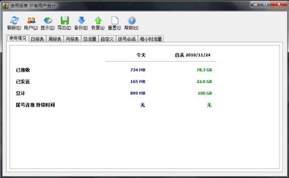Select the 显示(D) display icon

point(48,20)
